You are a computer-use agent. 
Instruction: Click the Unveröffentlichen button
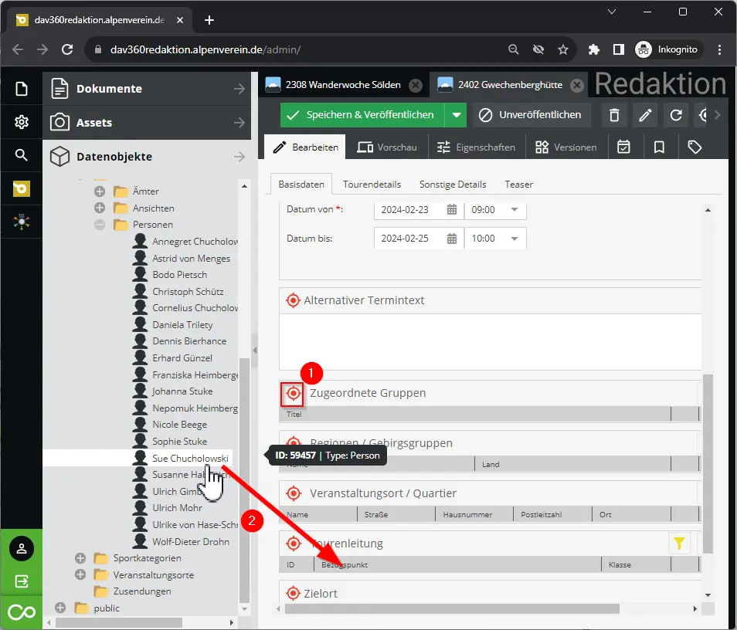532,115
